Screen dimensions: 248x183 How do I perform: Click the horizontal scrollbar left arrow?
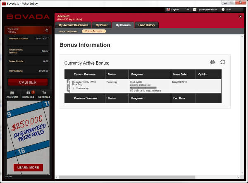(x=57, y=177)
